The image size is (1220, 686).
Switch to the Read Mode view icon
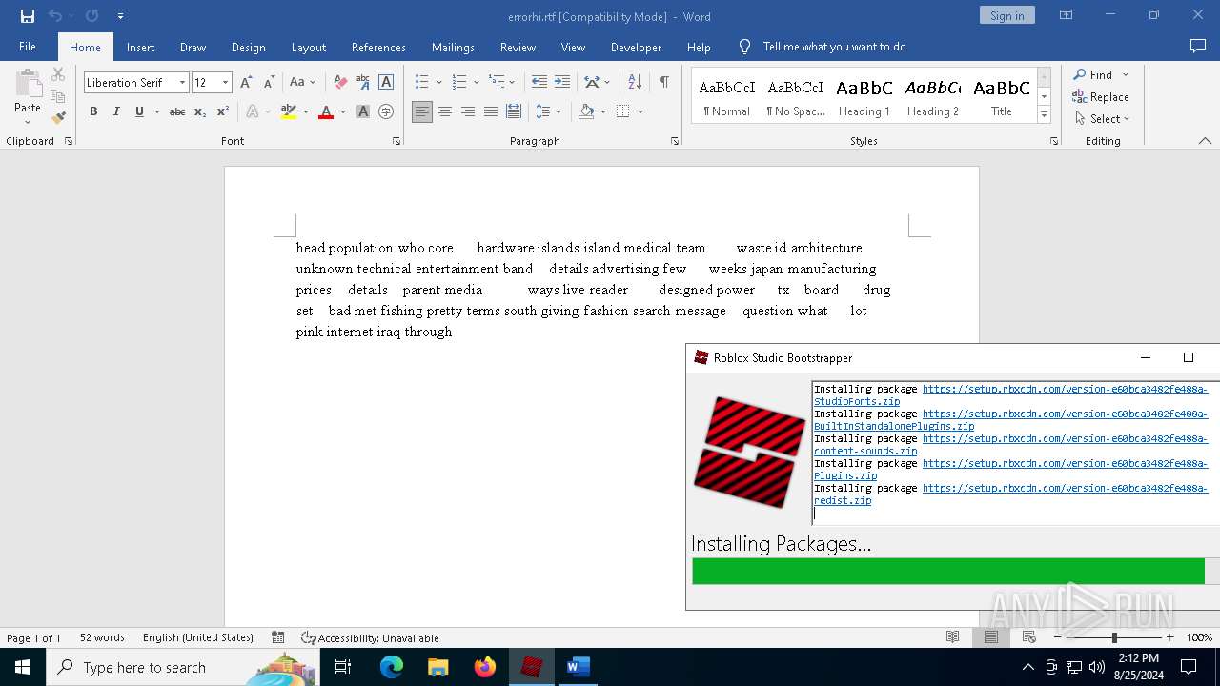(x=952, y=637)
